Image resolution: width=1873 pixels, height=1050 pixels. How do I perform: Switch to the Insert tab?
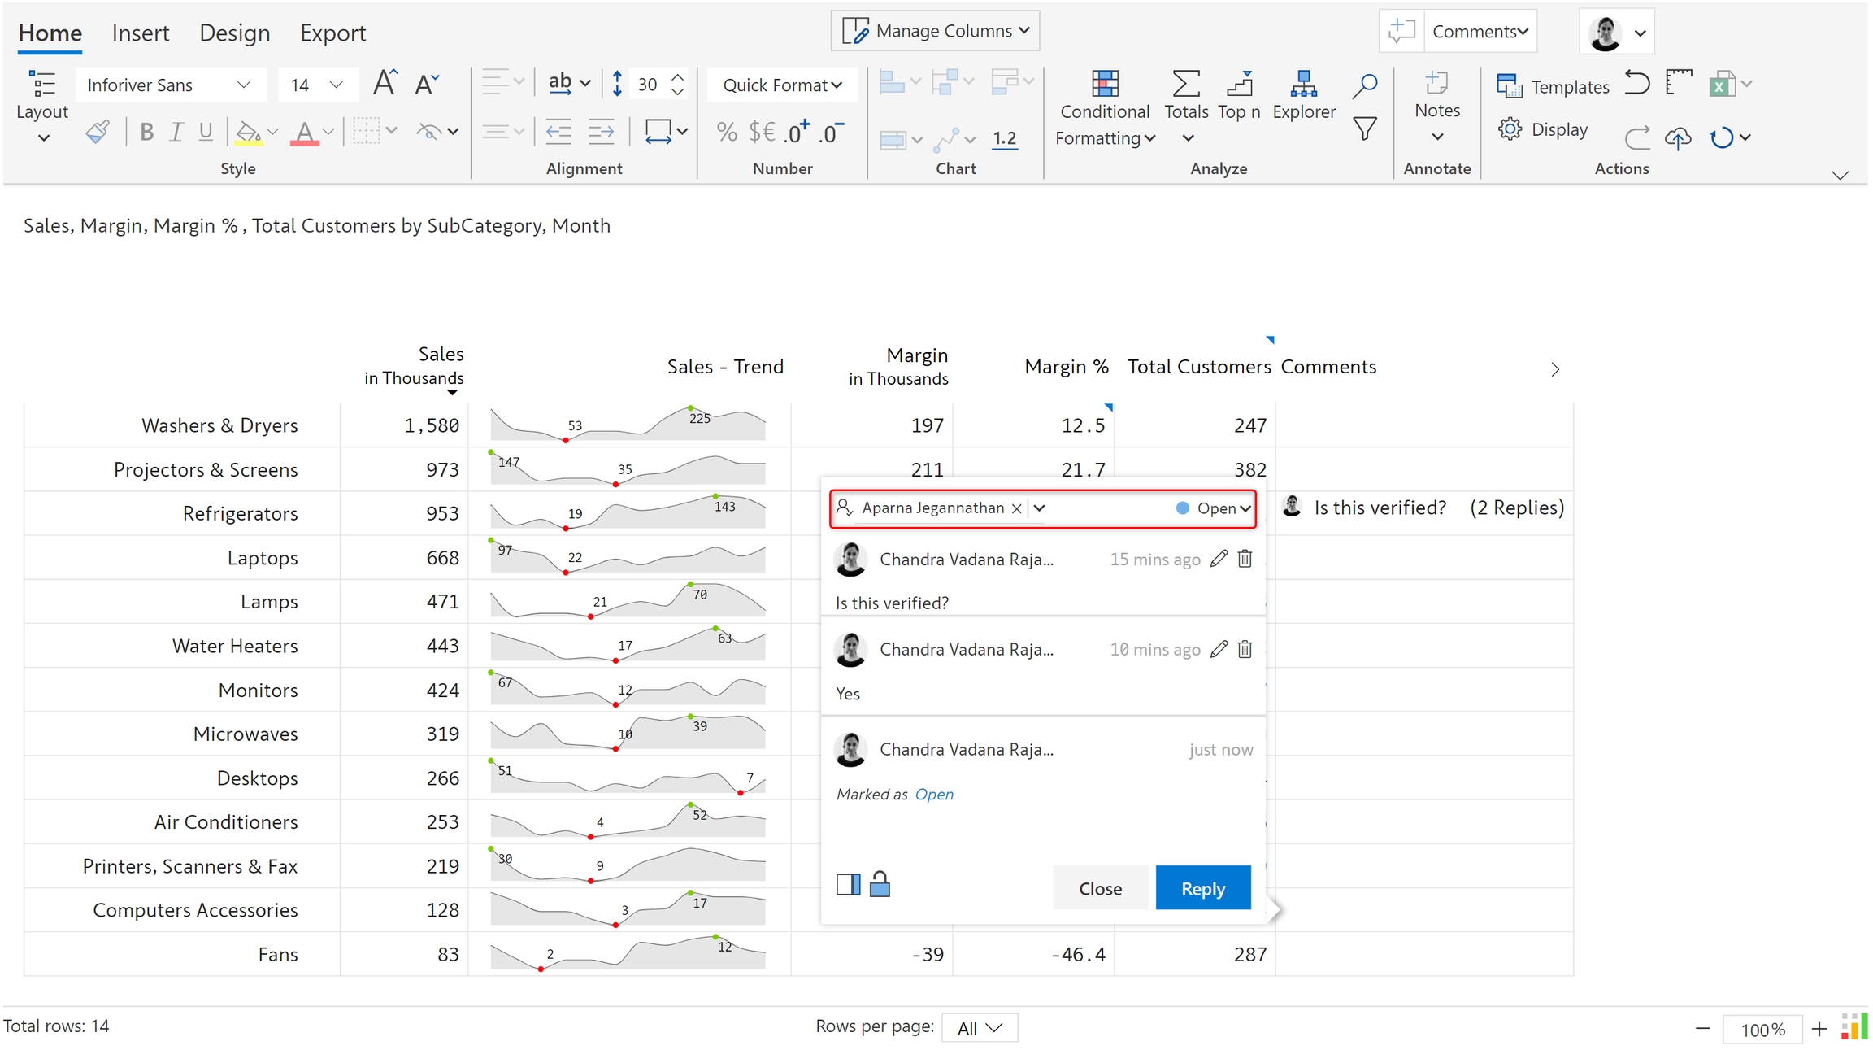140,33
